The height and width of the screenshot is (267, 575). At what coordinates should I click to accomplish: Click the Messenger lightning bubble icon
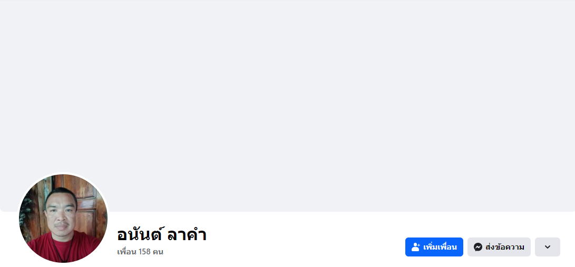tap(478, 247)
